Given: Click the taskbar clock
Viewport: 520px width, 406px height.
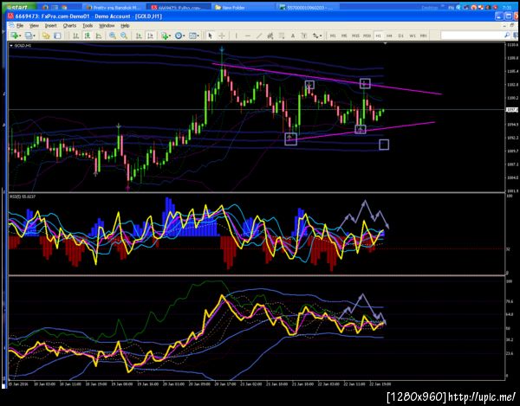Looking at the screenshot, I should coord(508,7).
